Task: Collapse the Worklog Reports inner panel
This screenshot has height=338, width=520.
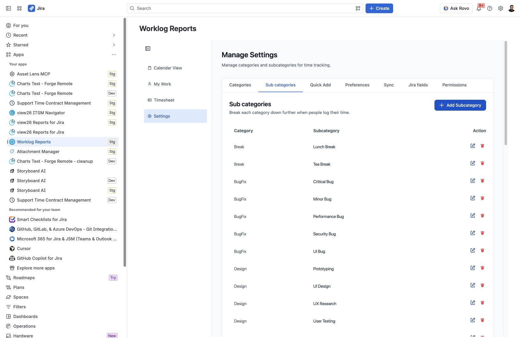Action: click(148, 49)
